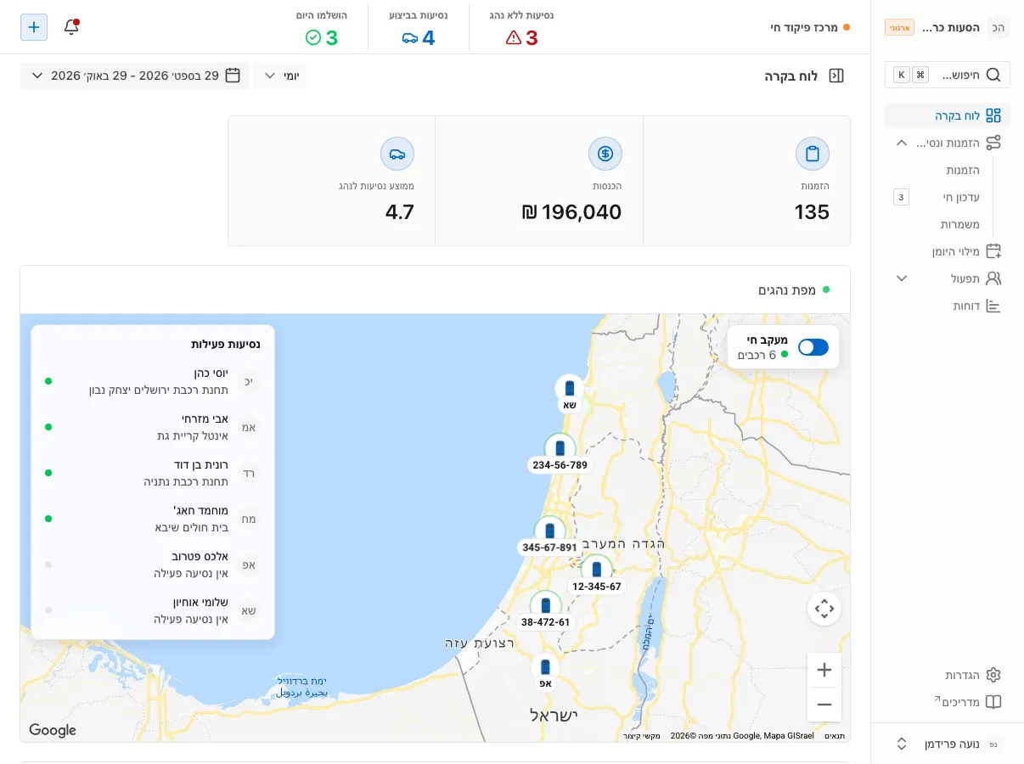
Task: Select מוחמד חאג' in active rides list
Action: coord(153,519)
